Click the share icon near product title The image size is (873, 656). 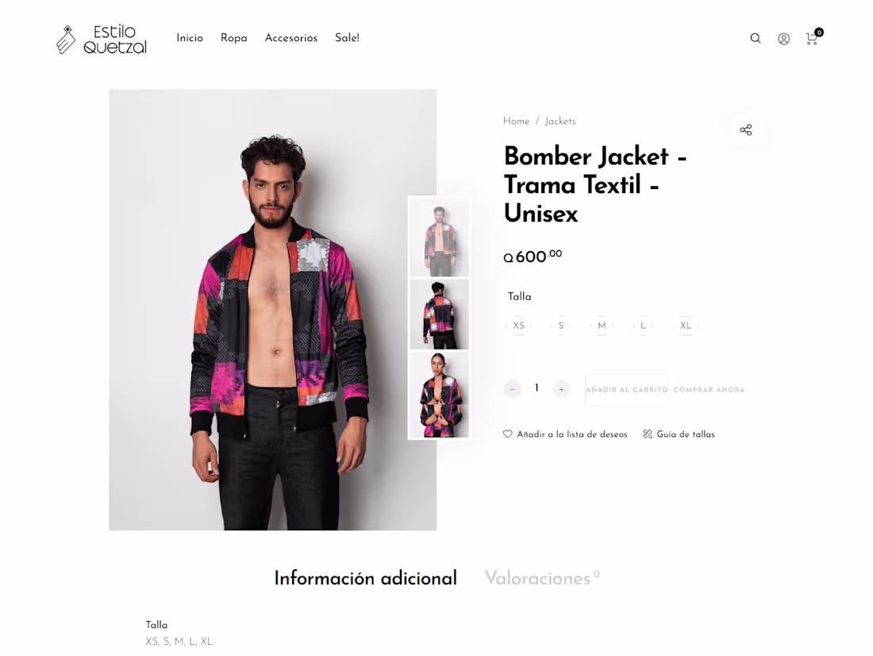pos(745,130)
